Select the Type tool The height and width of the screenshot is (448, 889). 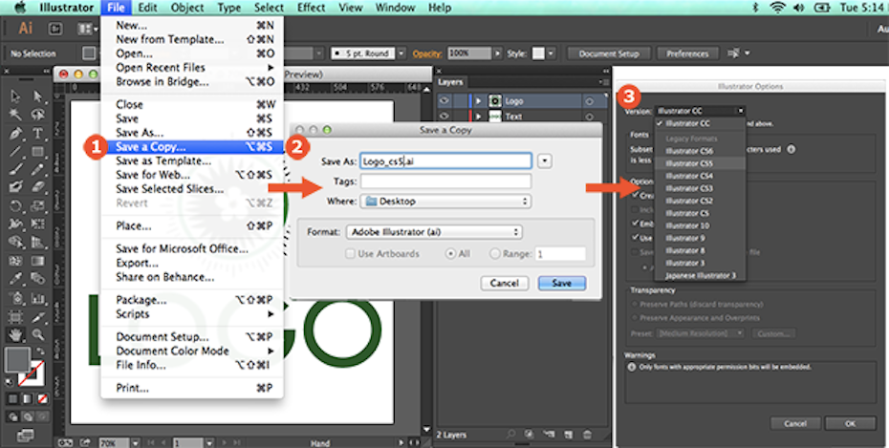pos(38,132)
